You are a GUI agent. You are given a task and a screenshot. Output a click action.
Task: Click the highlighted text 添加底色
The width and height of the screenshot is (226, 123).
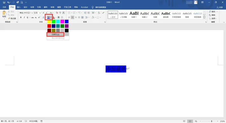point(116,69)
